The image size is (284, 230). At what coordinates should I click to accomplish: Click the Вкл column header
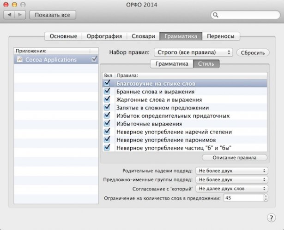109,75
